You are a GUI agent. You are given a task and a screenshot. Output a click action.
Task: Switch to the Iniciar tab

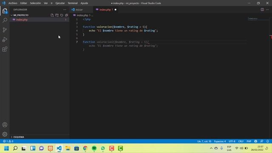(x=81, y=10)
